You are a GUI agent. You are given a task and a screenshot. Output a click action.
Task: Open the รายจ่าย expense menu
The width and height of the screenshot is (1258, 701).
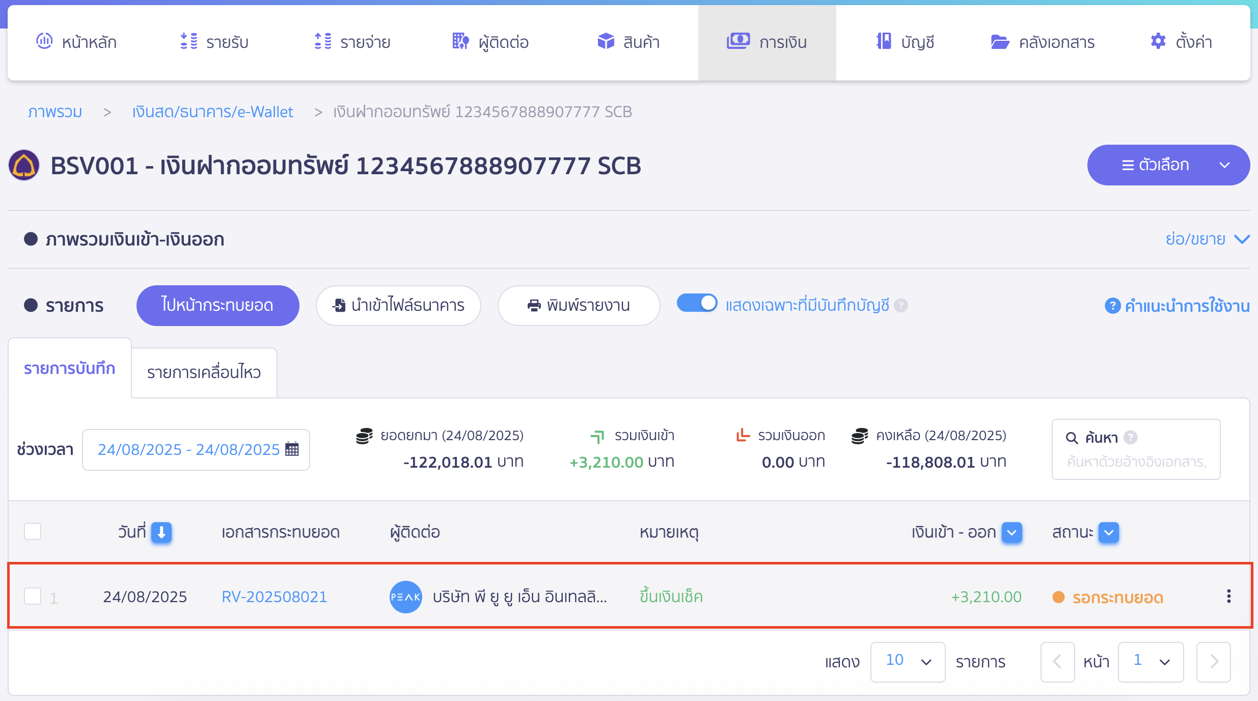pos(352,42)
